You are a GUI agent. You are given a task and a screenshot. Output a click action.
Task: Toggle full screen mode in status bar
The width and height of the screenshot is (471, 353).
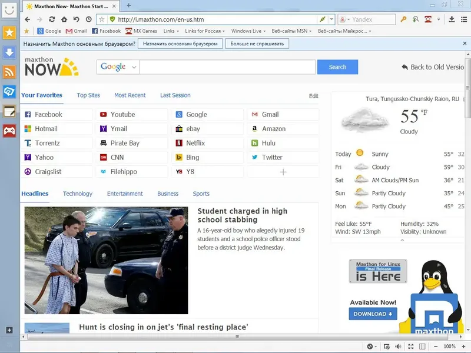click(410, 347)
